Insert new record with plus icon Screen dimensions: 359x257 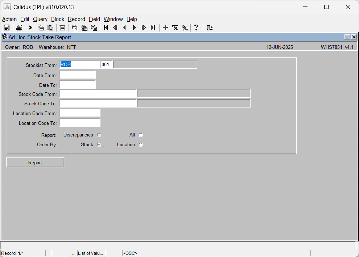(165, 28)
